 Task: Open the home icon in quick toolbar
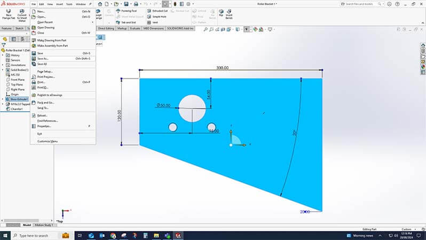(x=100, y=4)
